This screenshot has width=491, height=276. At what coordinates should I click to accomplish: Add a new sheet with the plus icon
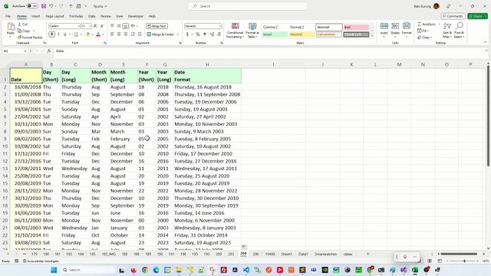pyautogui.click(x=368, y=254)
